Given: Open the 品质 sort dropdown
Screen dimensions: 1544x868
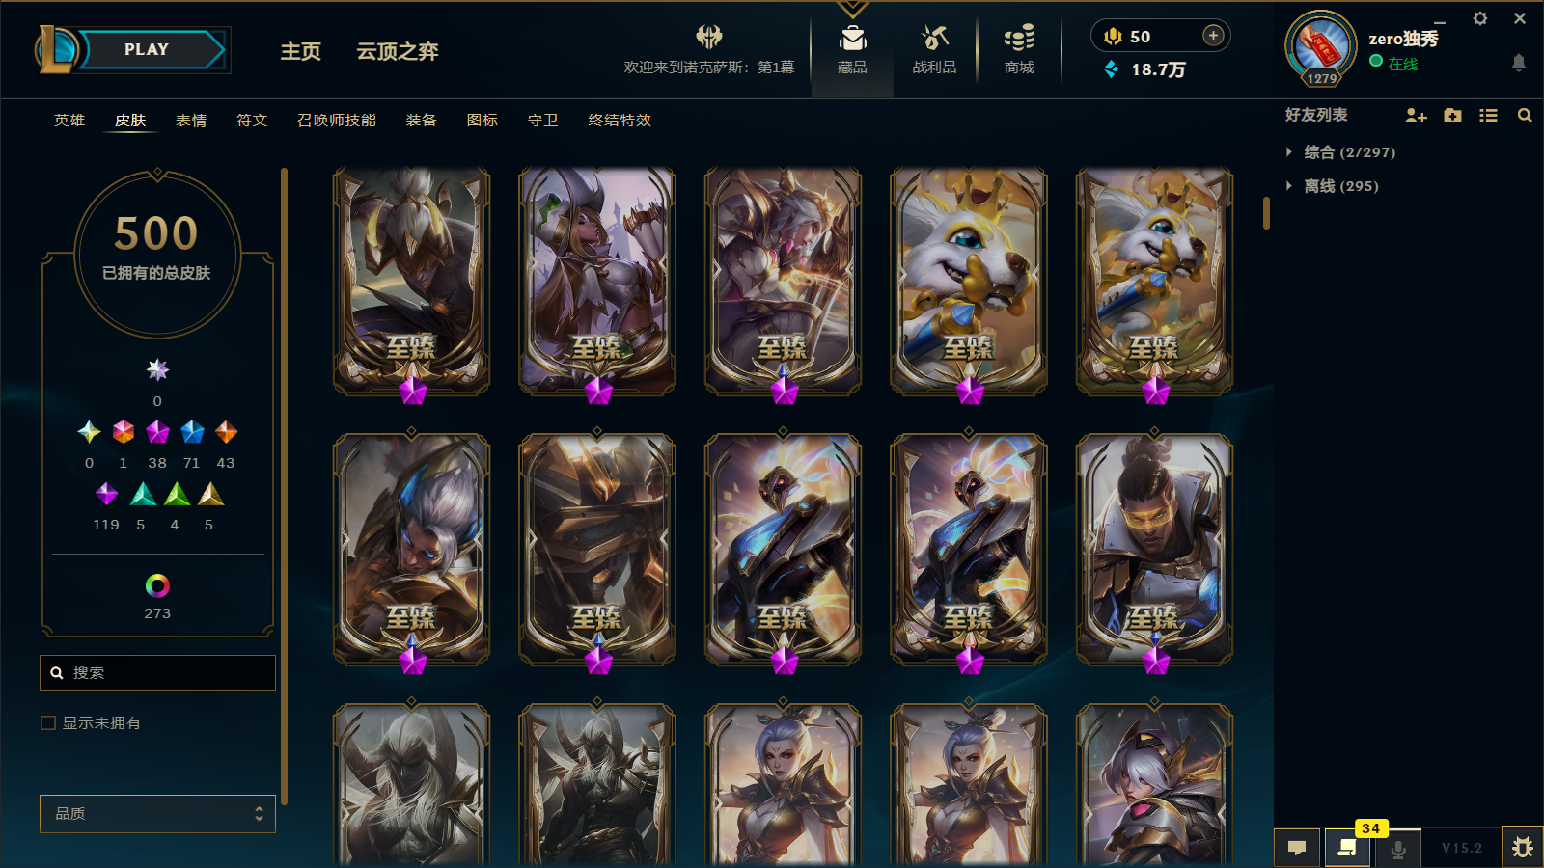Looking at the screenshot, I should pos(157,814).
